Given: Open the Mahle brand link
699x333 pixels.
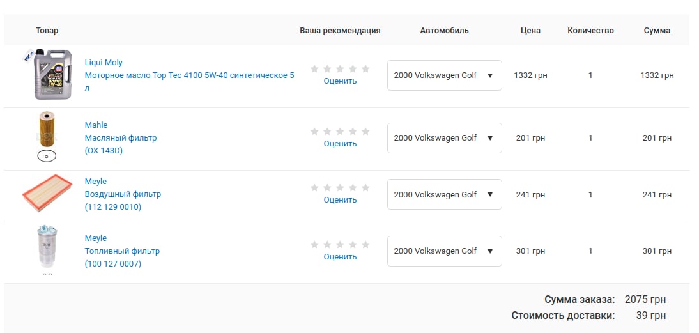Looking at the screenshot, I should pyautogui.click(x=96, y=125).
